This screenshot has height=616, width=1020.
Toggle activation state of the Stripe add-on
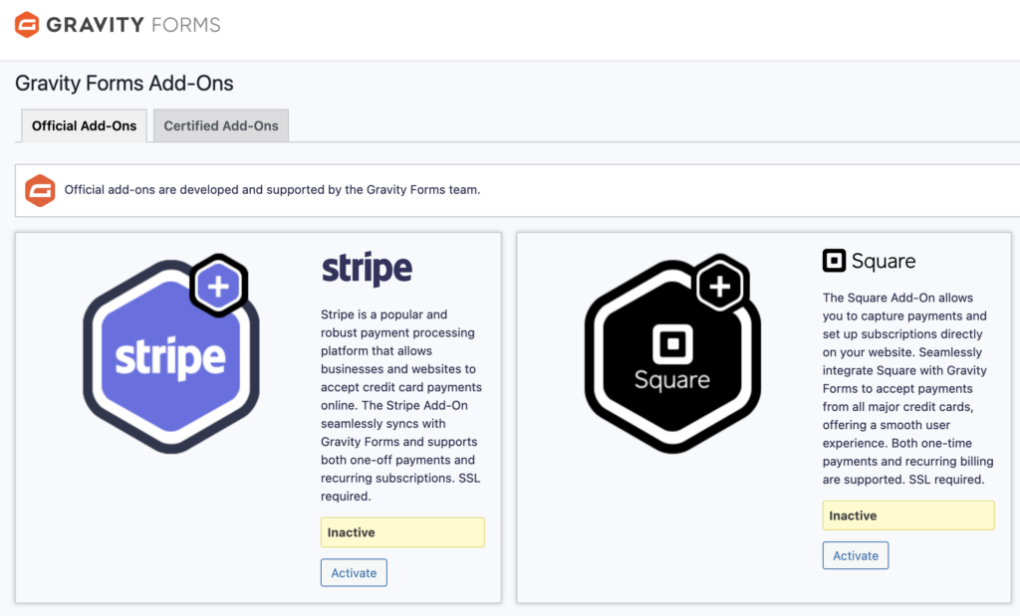point(354,572)
